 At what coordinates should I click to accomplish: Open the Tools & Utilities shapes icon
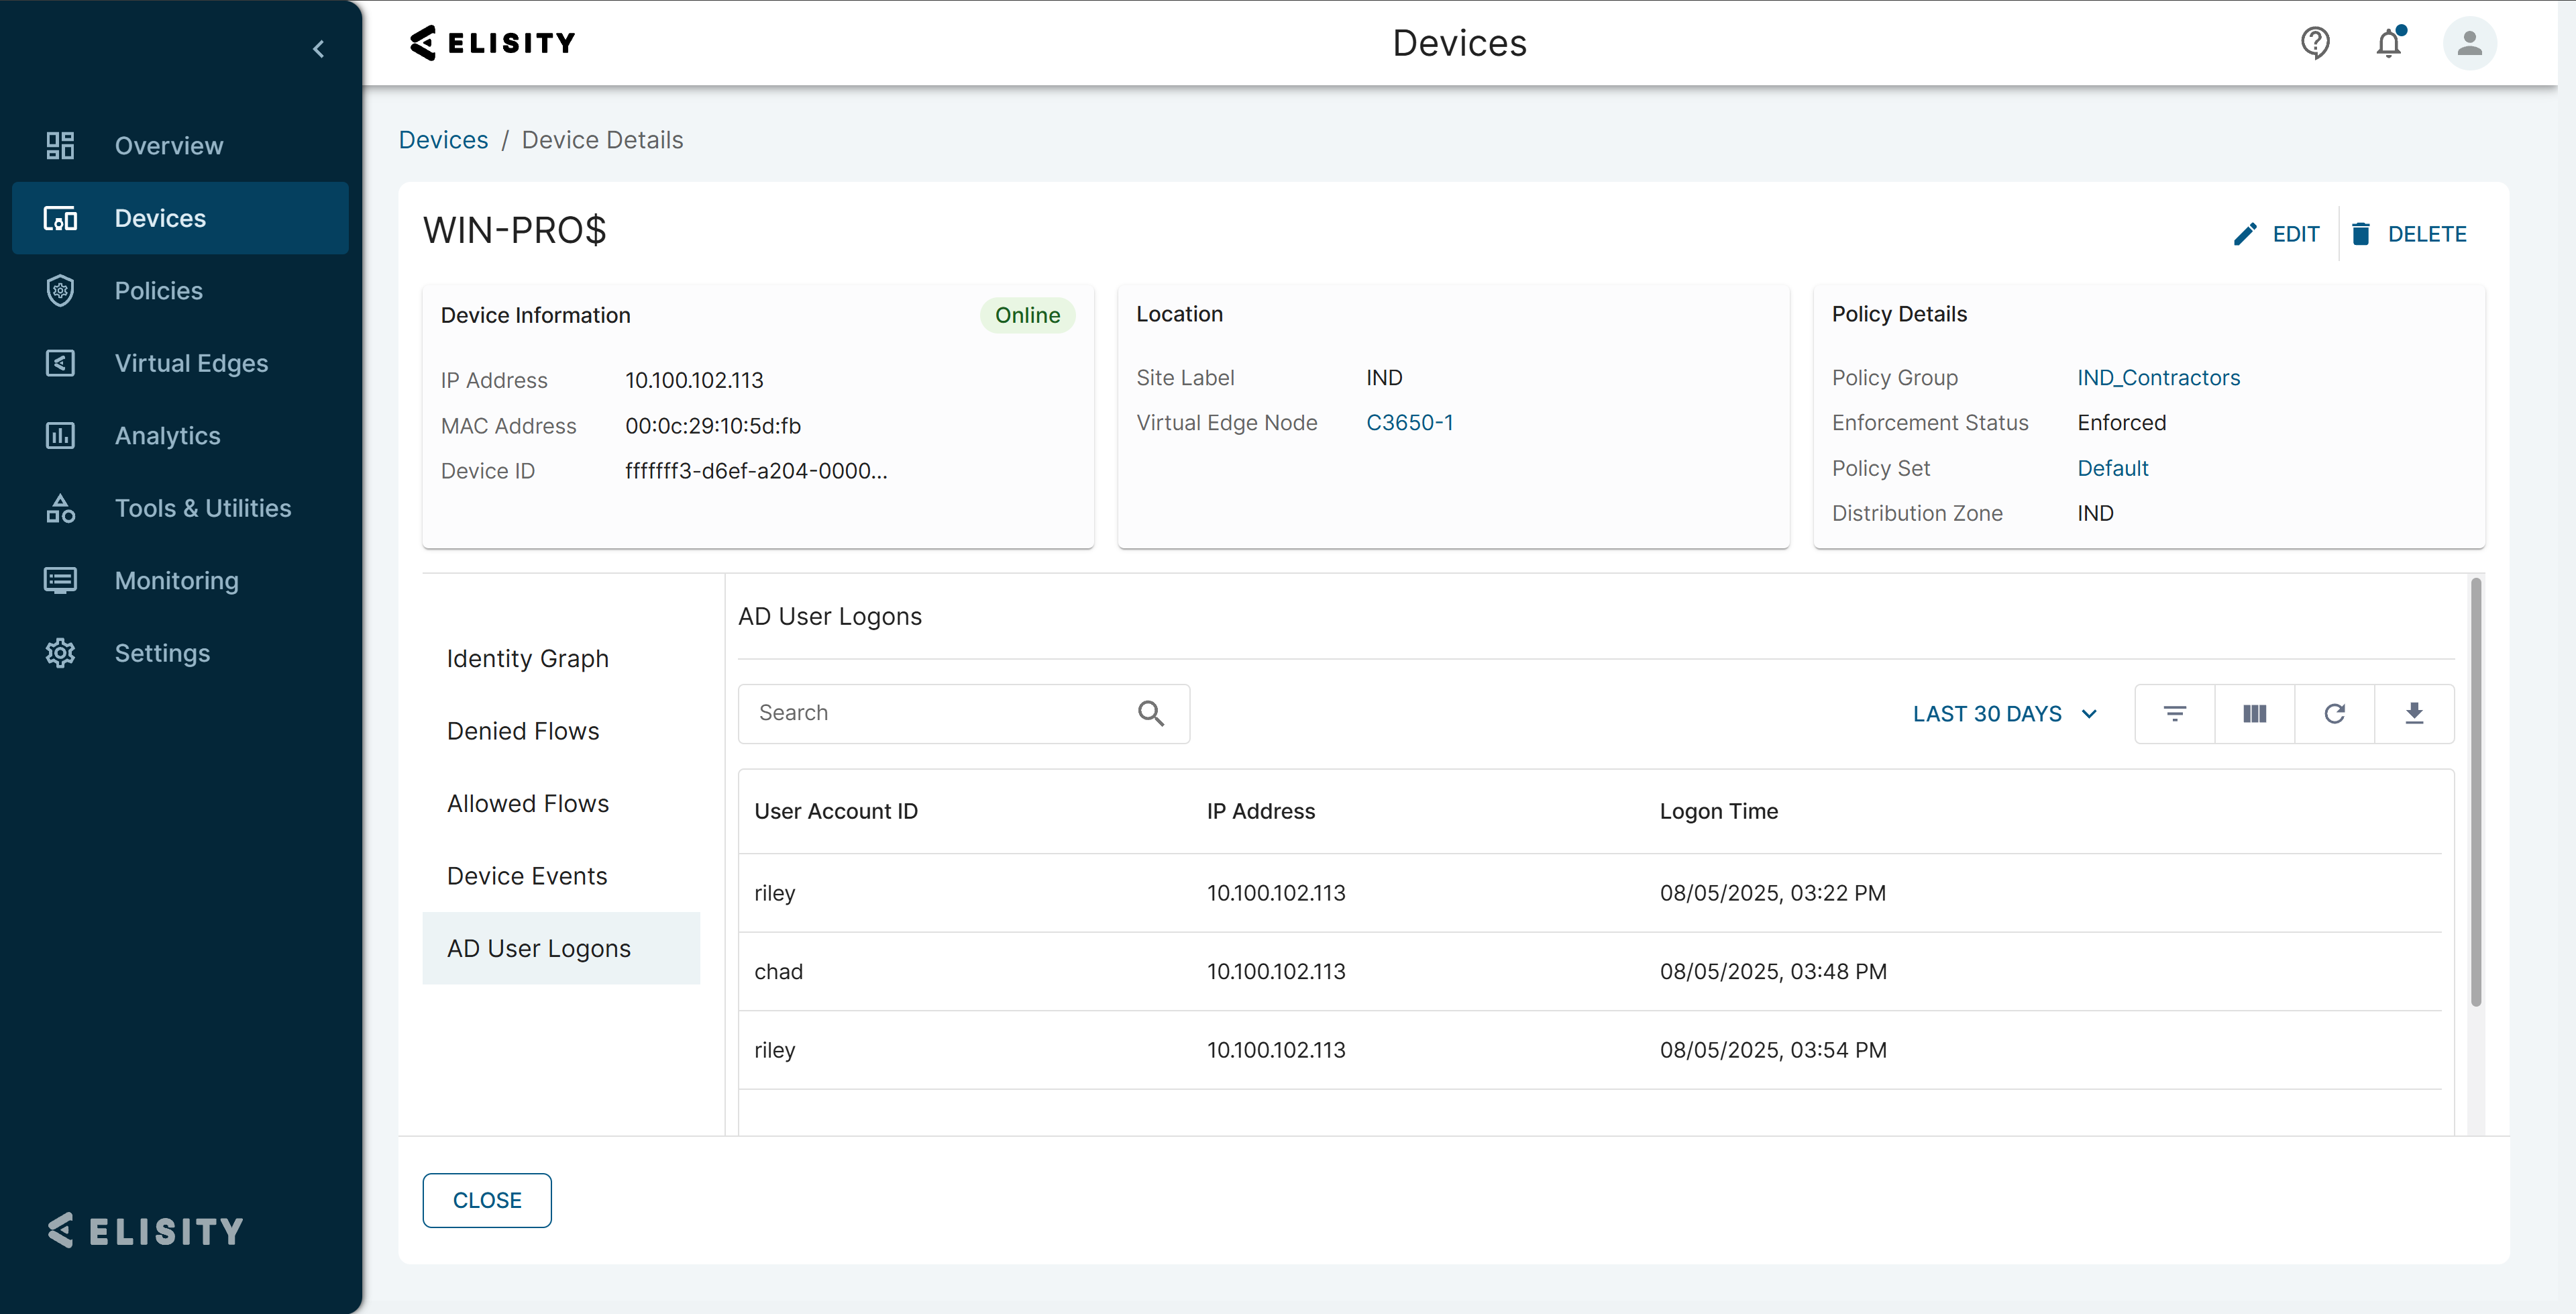tap(60, 509)
